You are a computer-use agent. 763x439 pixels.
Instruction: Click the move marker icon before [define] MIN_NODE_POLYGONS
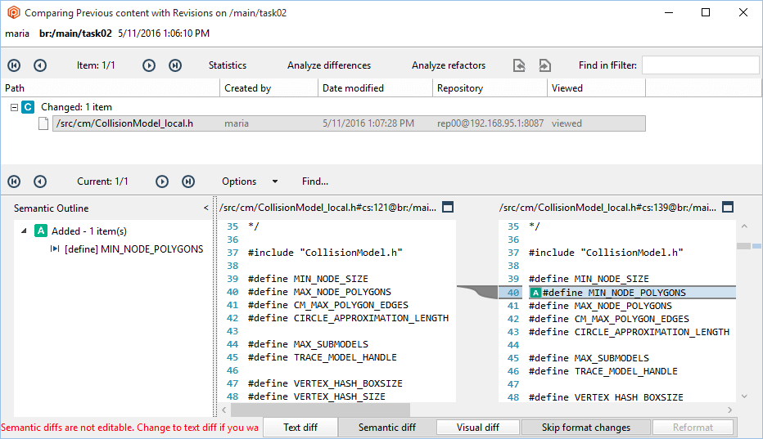click(x=55, y=249)
